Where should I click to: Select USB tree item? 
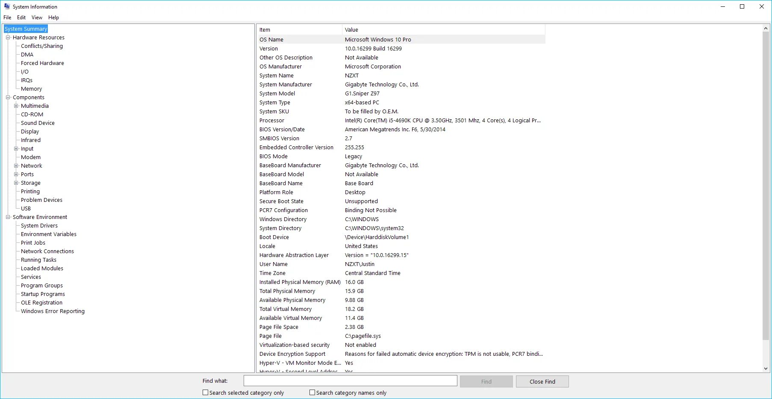point(26,208)
